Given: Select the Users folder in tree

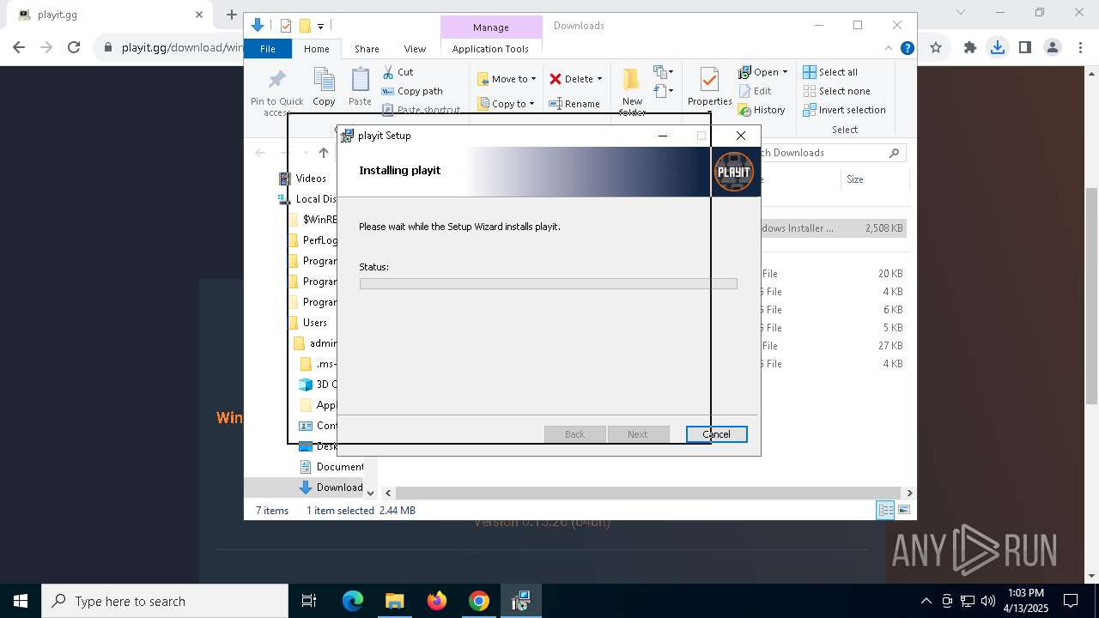Looking at the screenshot, I should [307, 323].
